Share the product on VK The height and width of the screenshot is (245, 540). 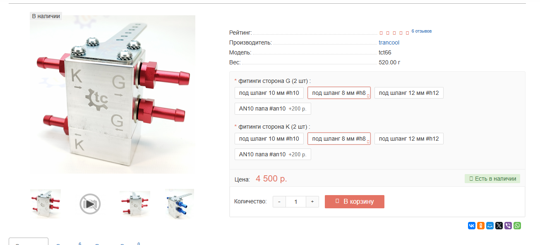pyautogui.click(x=472, y=226)
